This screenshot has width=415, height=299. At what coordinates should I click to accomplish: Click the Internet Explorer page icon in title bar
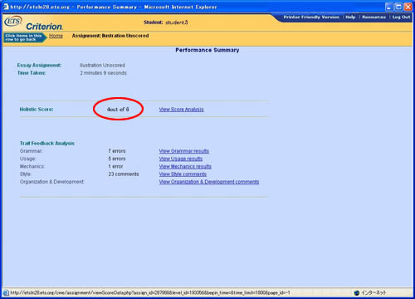pyautogui.click(x=6, y=7)
